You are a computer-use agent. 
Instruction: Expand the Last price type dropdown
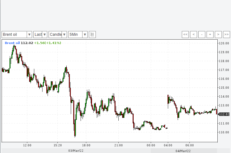(40, 35)
